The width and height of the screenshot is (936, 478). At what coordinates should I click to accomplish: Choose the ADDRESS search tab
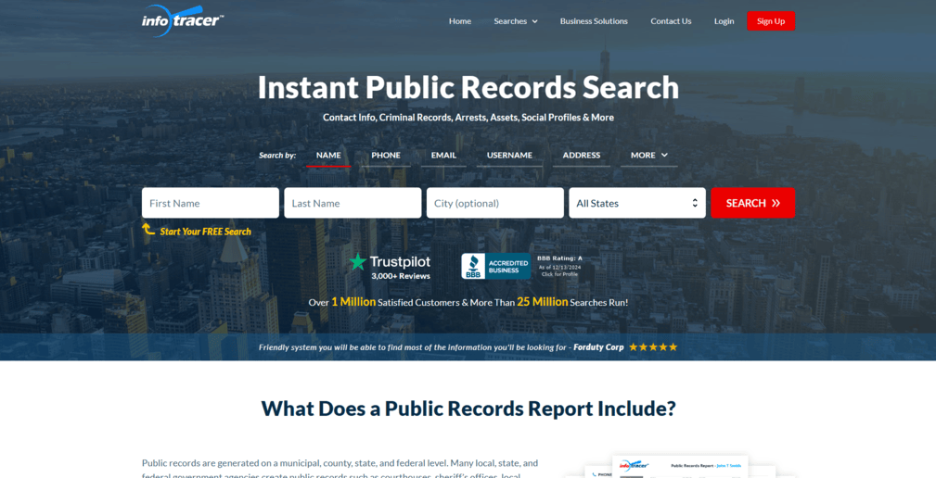tap(582, 156)
